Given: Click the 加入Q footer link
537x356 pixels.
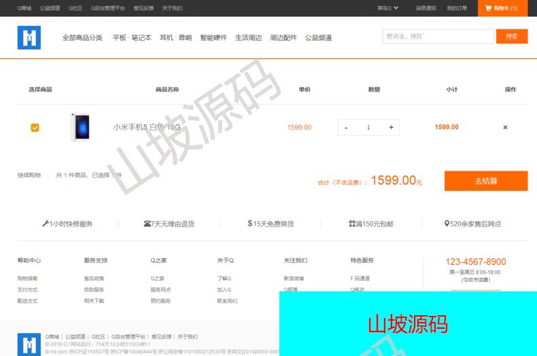Looking at the screenshot, I should 224,289.
